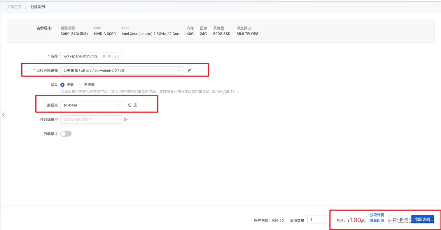Open the 预训练模型 dropdown
Screen dimensions: 441x230
click(x=91, y=119)
